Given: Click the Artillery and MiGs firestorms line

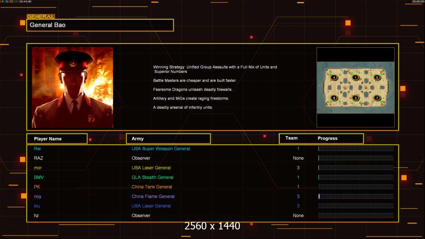Looking at the screenshot, I should [191, 98].
